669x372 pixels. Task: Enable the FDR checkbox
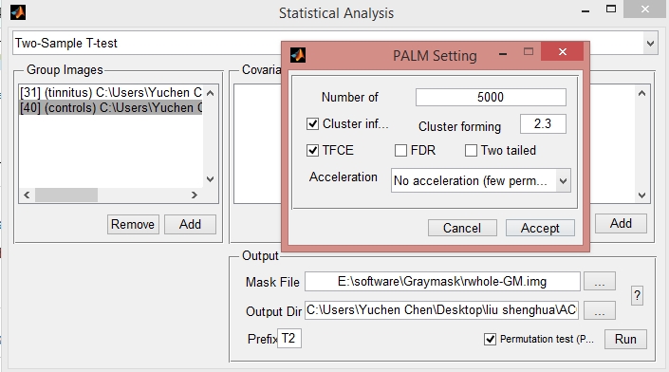point(400,151)
